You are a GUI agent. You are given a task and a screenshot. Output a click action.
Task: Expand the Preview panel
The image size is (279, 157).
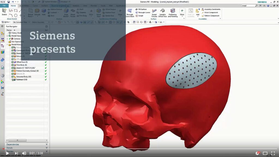tap(27, 151)
